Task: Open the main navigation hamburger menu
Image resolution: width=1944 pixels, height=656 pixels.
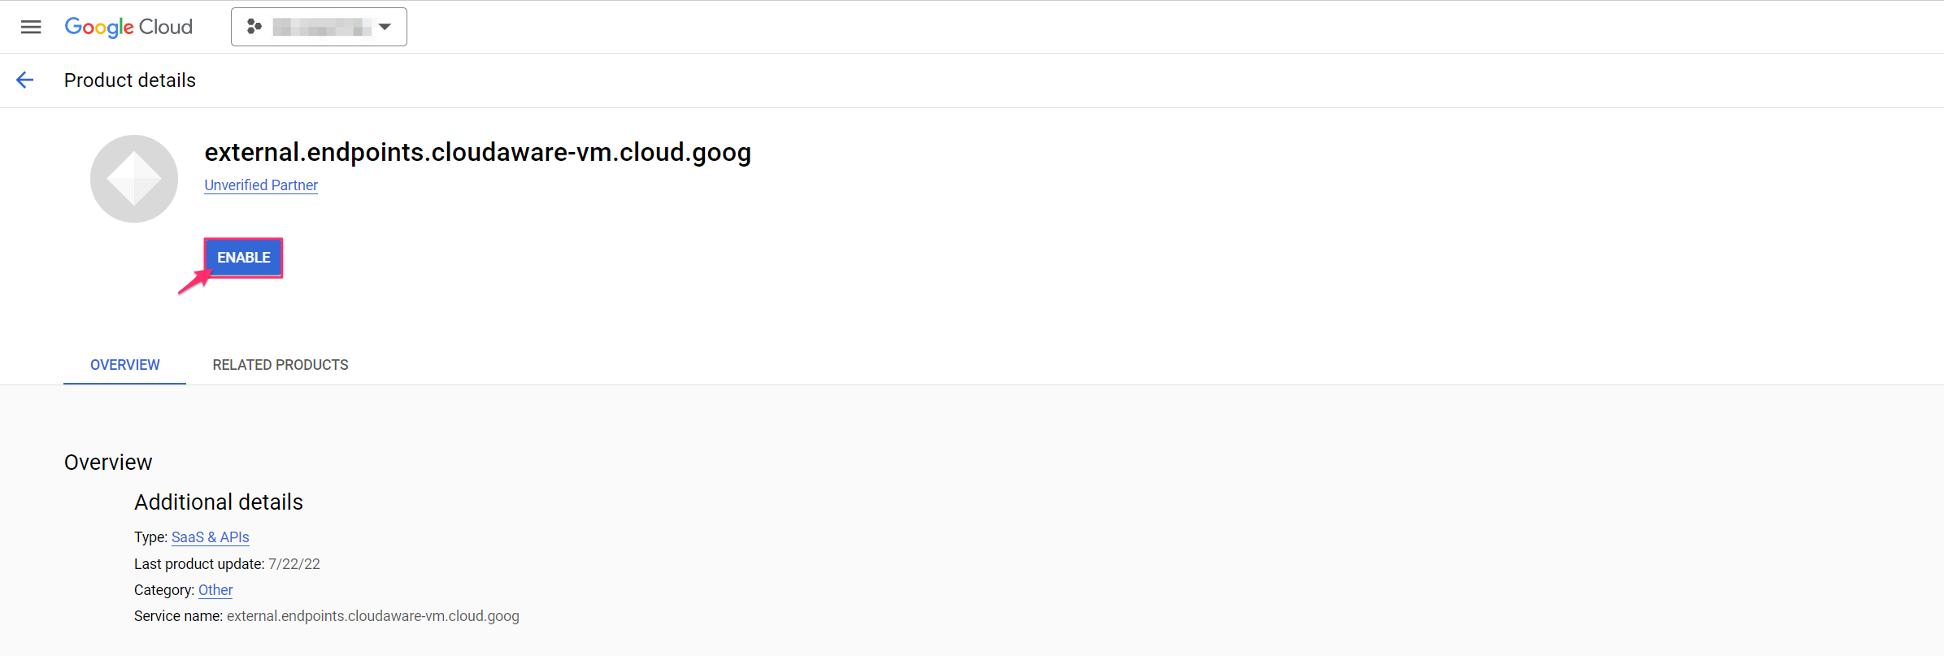Action: (x=30, y=26)
